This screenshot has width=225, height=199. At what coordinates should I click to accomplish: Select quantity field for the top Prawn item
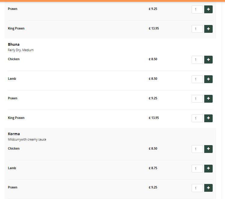(197, 9)
